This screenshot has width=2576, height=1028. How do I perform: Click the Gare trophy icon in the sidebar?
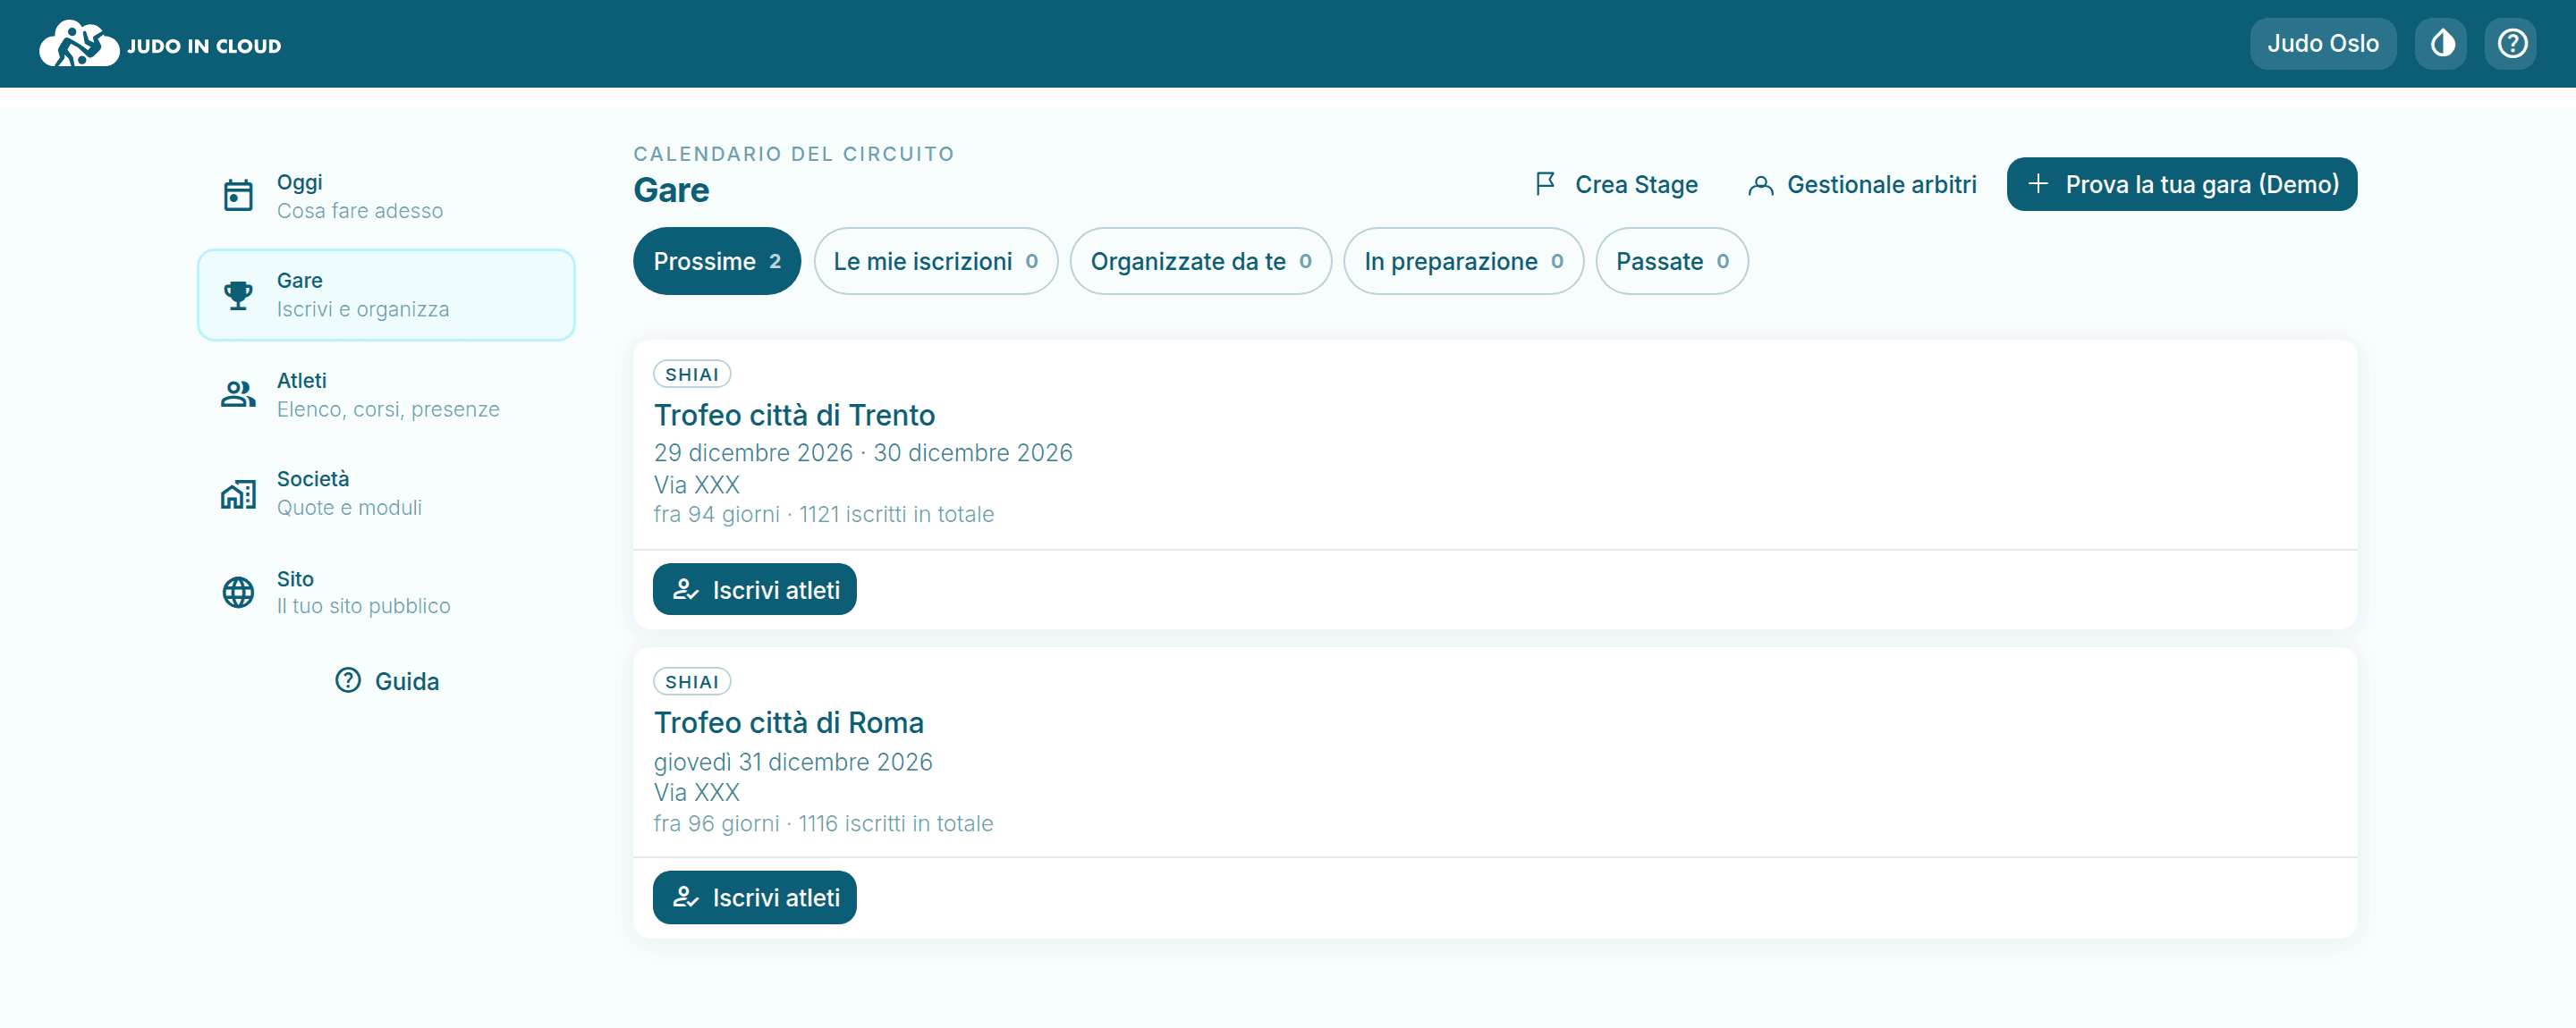238,295
